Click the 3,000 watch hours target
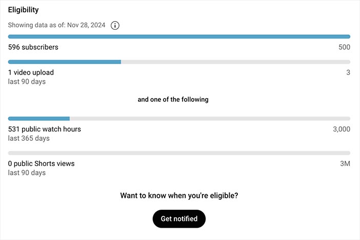 coord(342,129)
